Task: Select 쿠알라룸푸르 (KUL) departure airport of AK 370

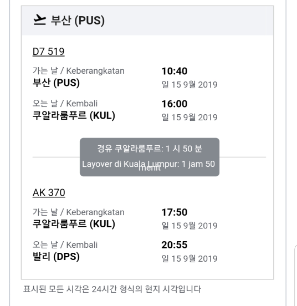Action: [74, 224]
